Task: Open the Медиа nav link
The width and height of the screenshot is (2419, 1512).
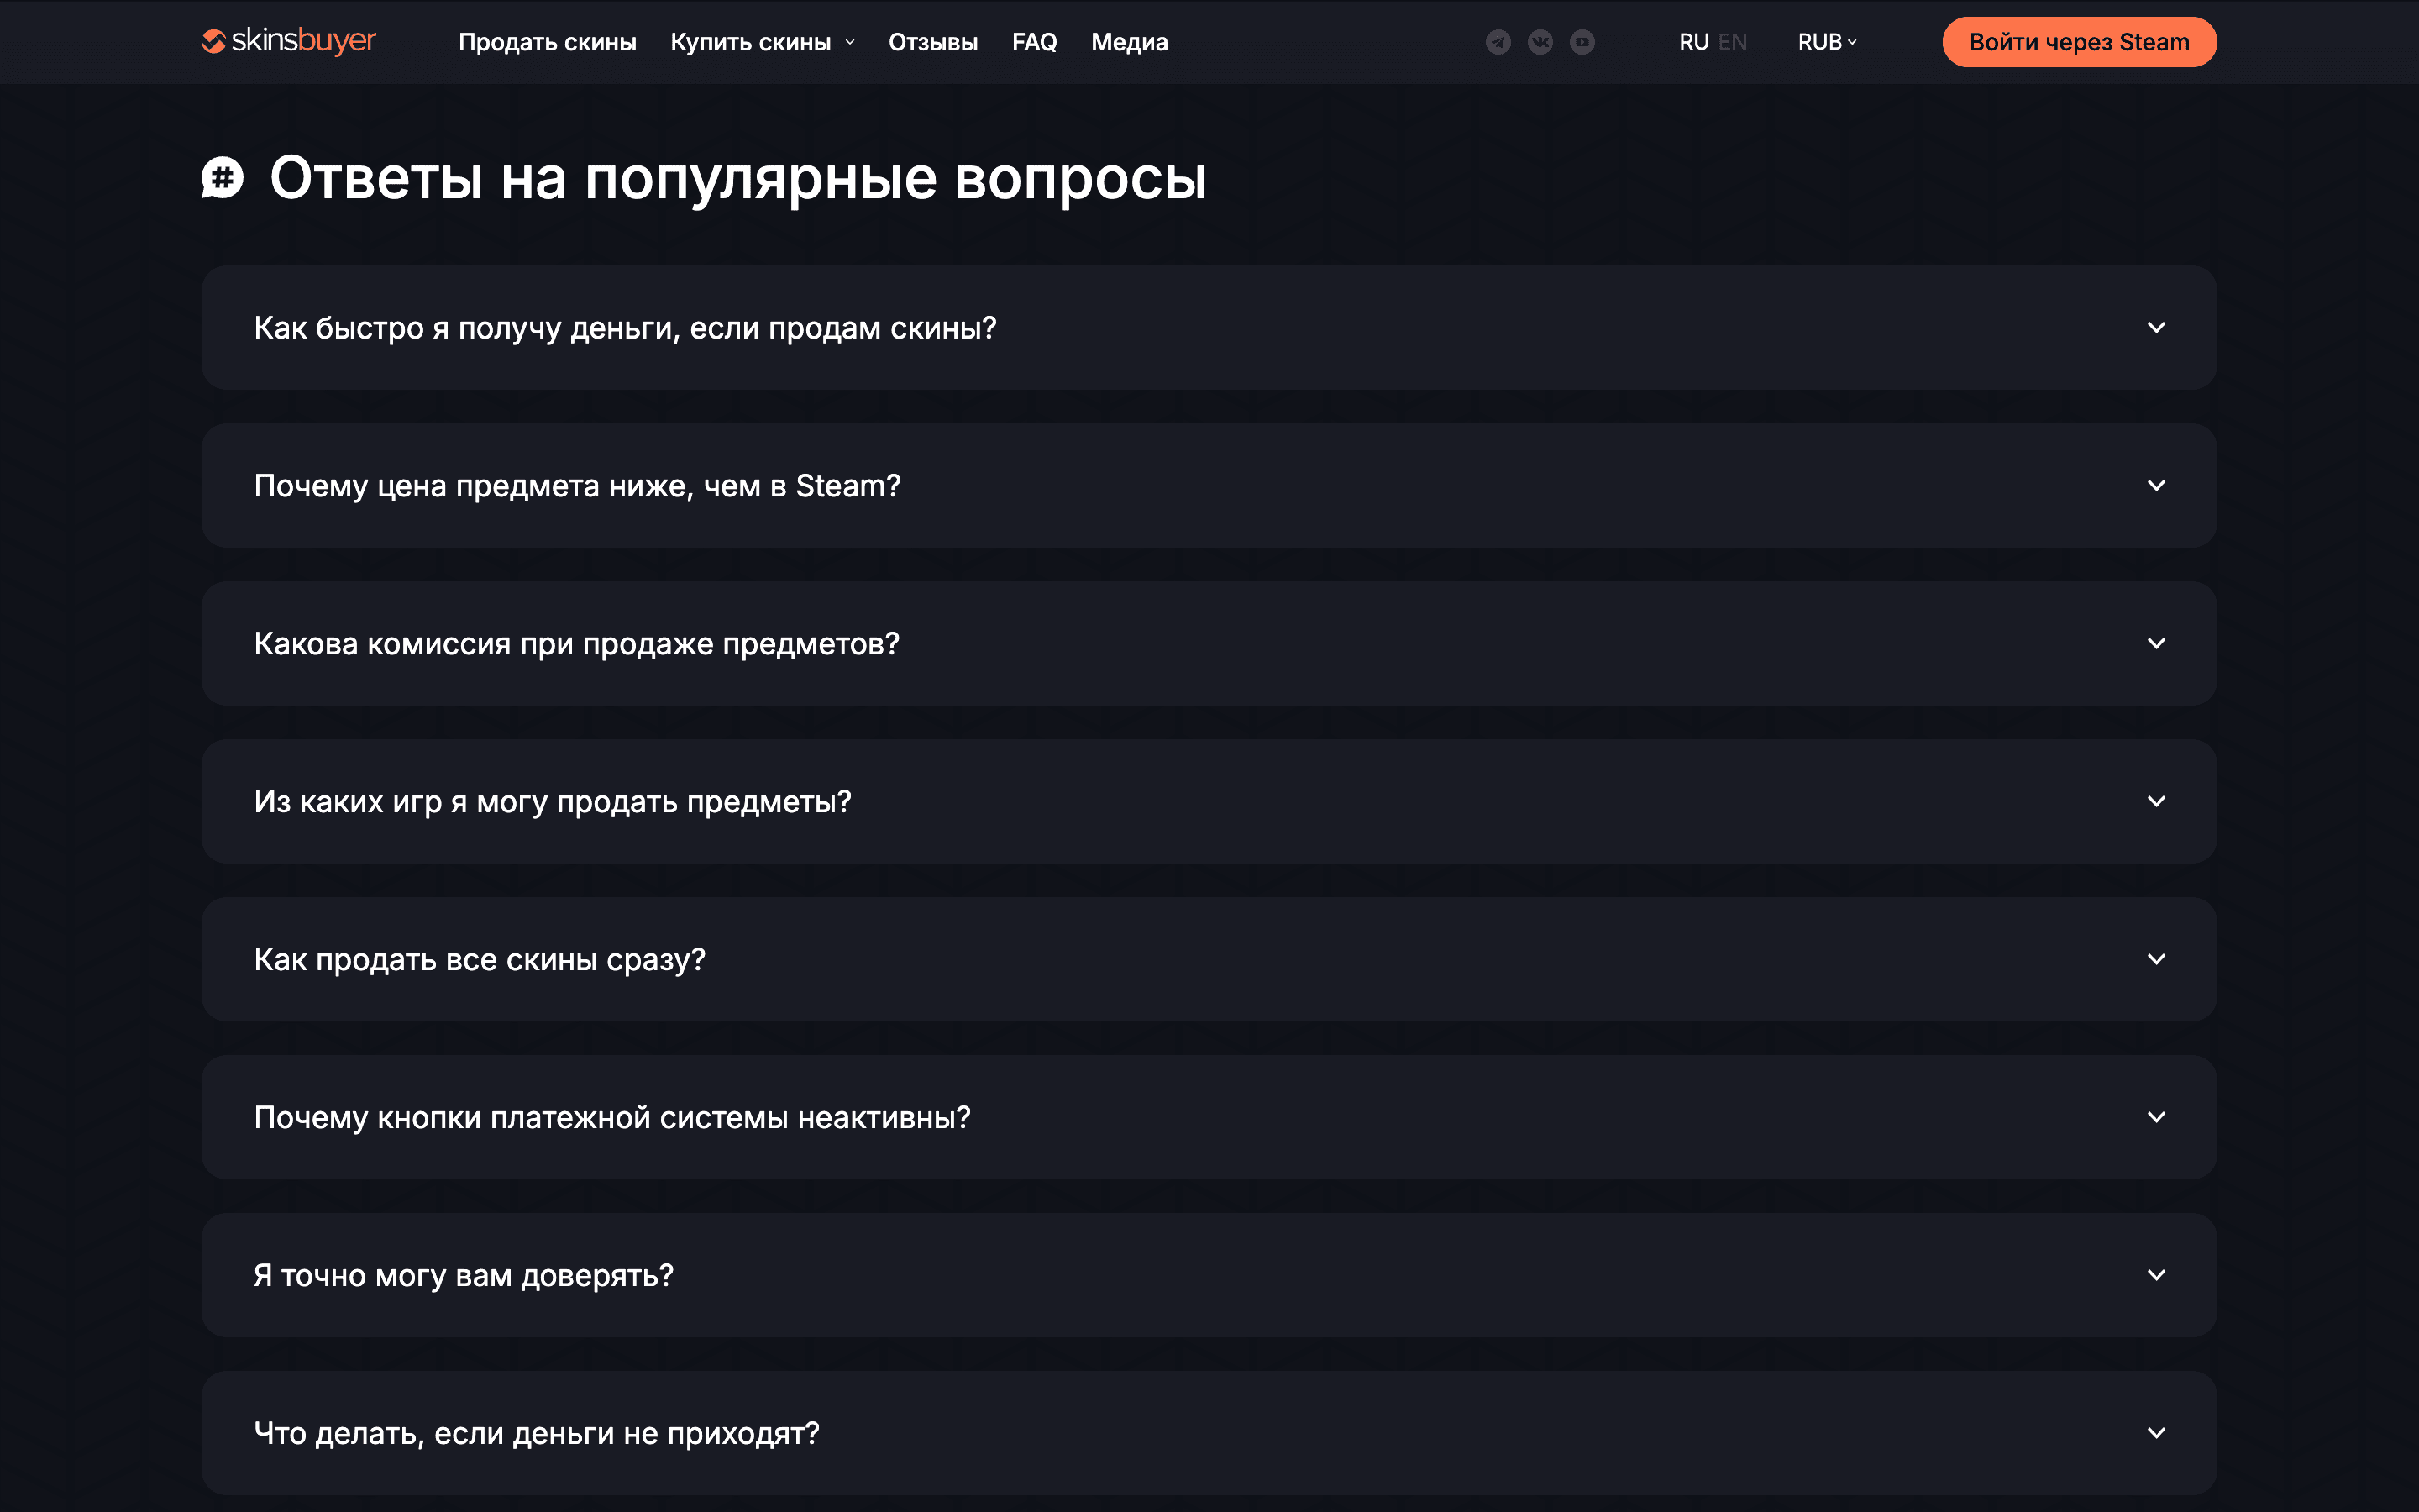Action: point(1129,42)
